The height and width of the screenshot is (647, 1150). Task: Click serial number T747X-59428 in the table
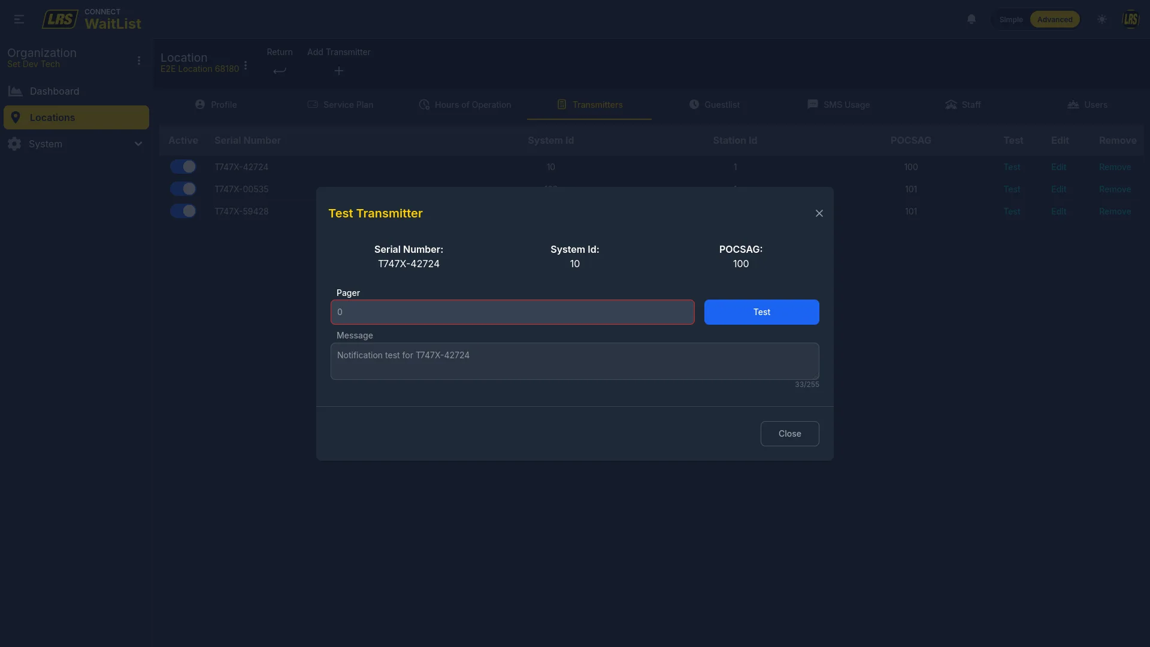click(241, 211)
